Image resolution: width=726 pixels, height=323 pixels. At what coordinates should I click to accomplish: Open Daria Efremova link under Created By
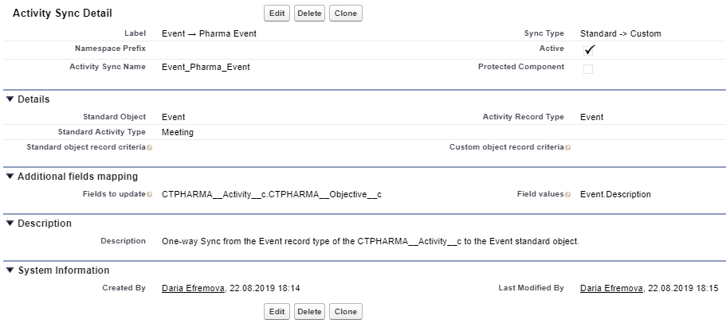click(x=194, y=288)
